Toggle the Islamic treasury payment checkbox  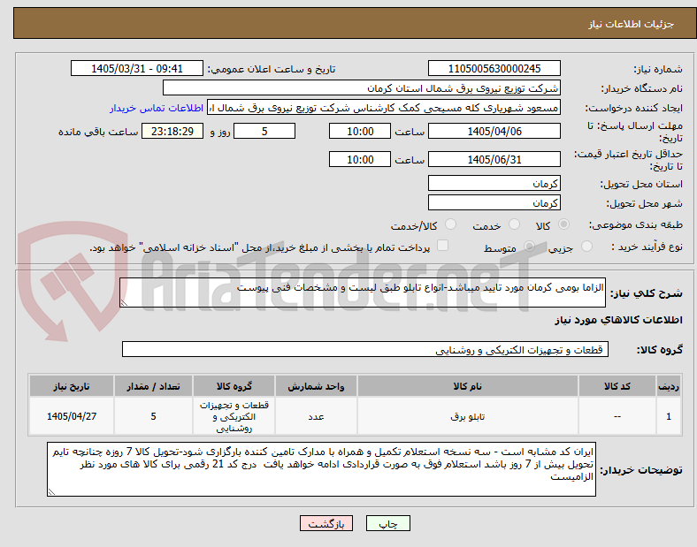[x=443, y=246]
